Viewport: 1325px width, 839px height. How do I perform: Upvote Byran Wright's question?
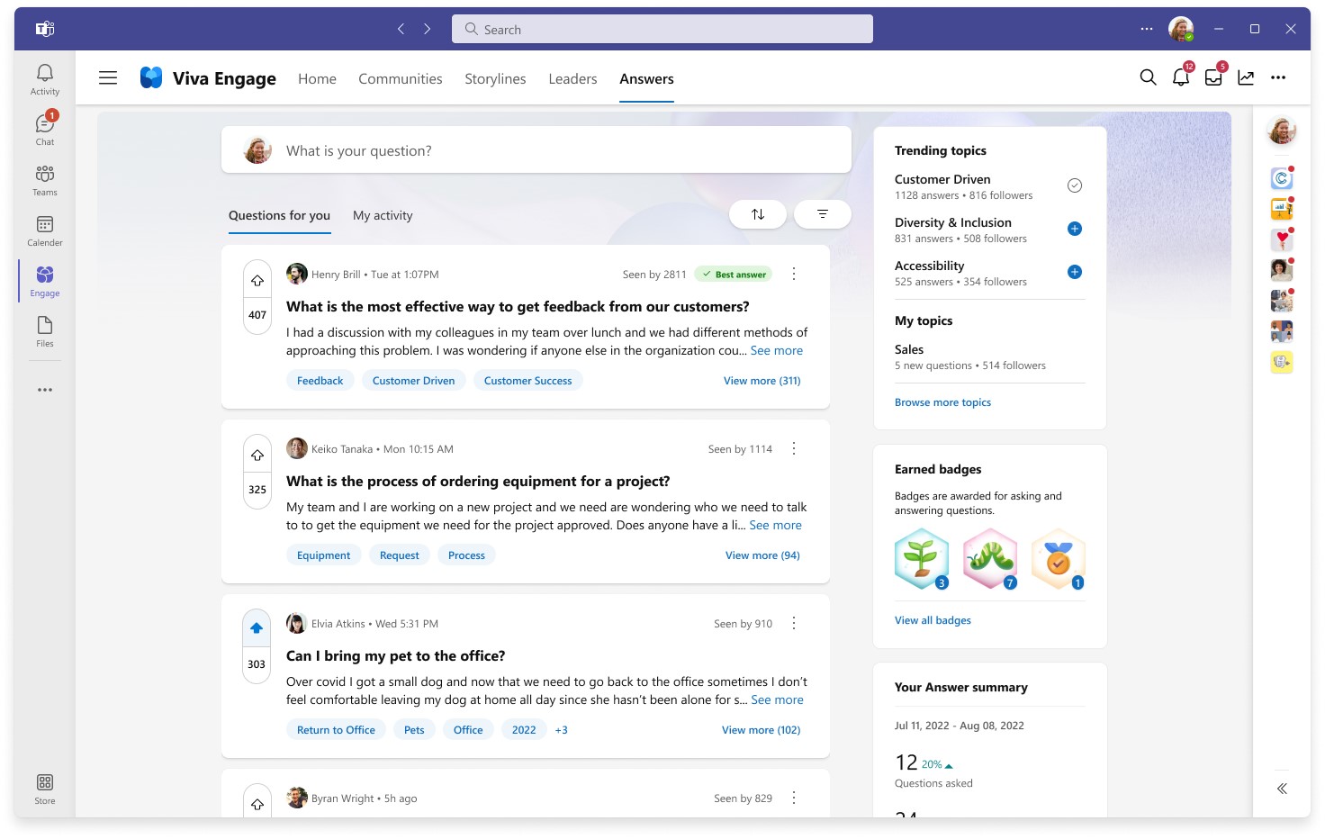point(257,804)
